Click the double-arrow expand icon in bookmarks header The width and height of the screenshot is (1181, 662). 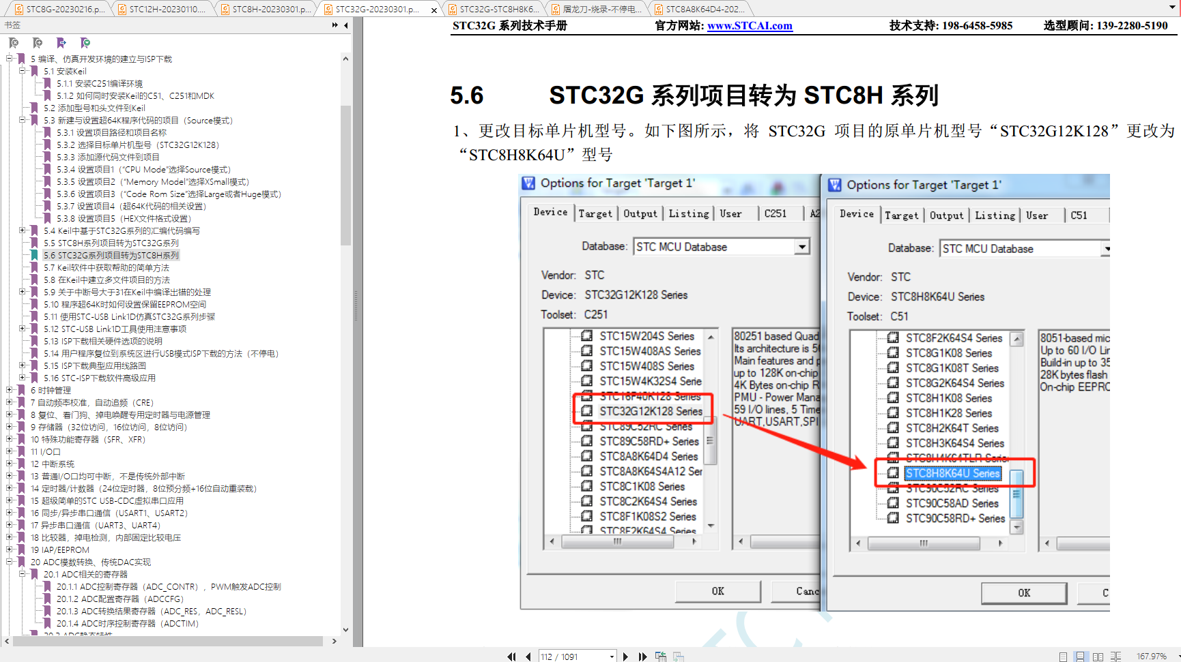point(335,25)
